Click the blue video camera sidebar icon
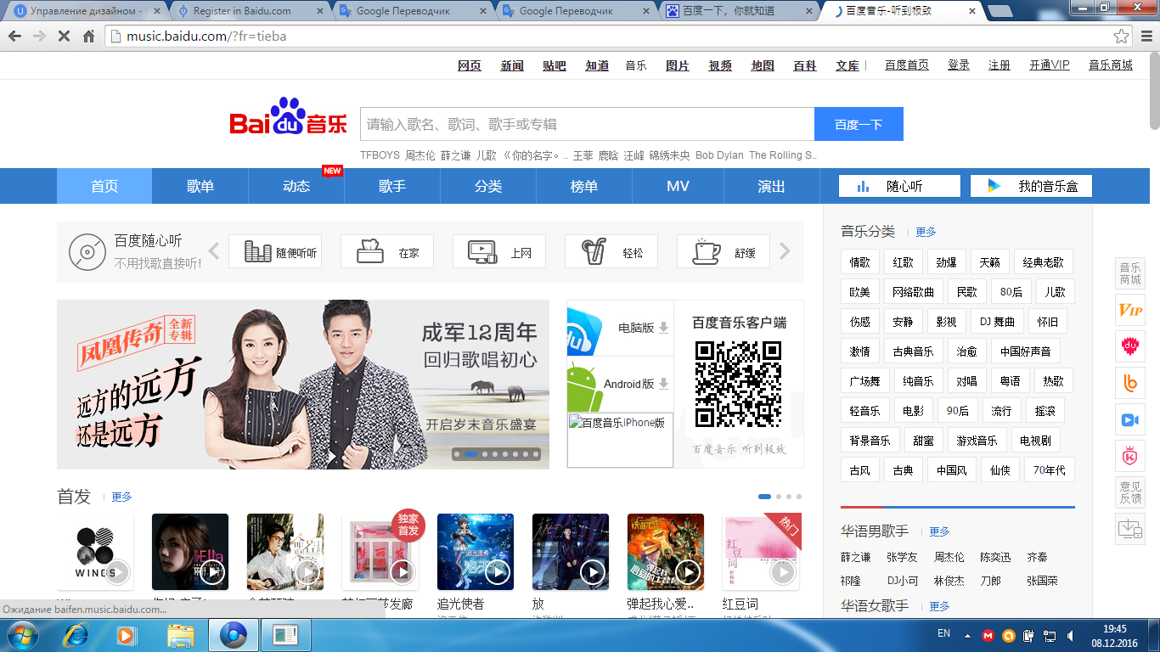The width and height of the screenshot is (1160, 652). tap(1130, 419)
